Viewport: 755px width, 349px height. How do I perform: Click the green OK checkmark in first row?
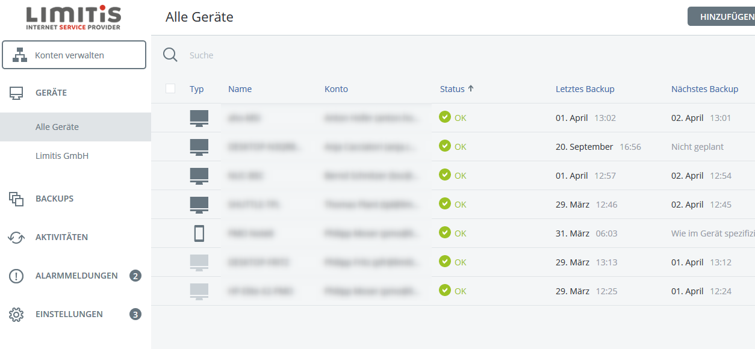click(445, 117)
